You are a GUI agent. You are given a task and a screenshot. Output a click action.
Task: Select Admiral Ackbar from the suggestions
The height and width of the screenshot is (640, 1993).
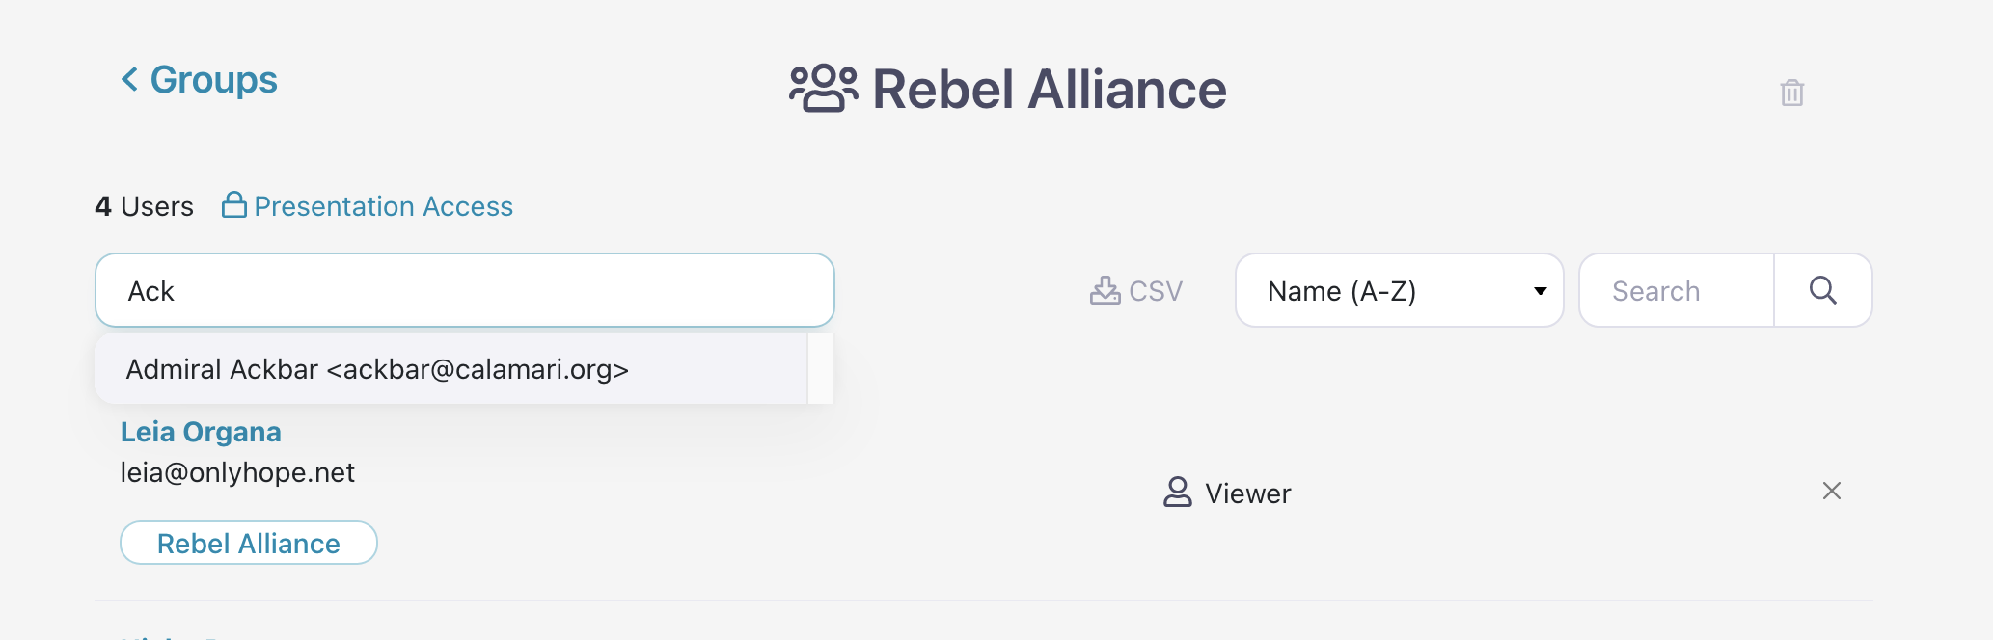[377, 369]
